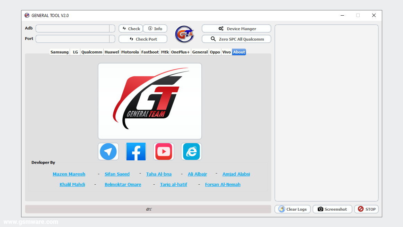Click the GT logo beside Info button
403x227 pixels.
click(184, 34)
